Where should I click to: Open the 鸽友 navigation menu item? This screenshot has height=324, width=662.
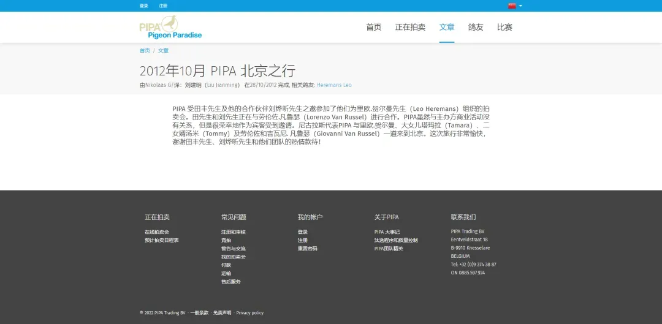[x=476, y=28]
